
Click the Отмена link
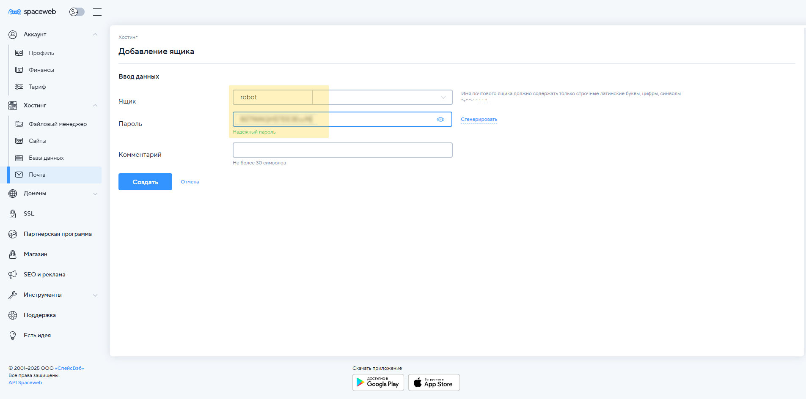click(190, 182)
